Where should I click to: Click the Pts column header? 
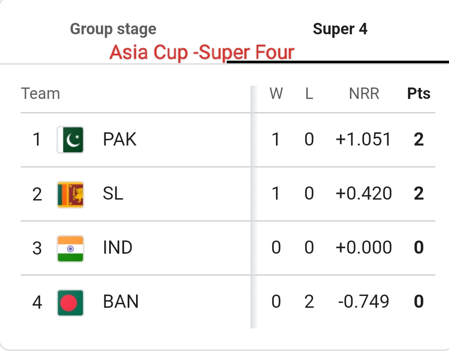(x=419, y=94)
